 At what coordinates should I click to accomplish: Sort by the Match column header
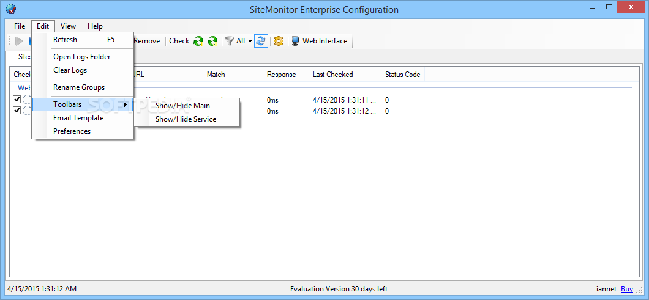(x=233, y=75)
